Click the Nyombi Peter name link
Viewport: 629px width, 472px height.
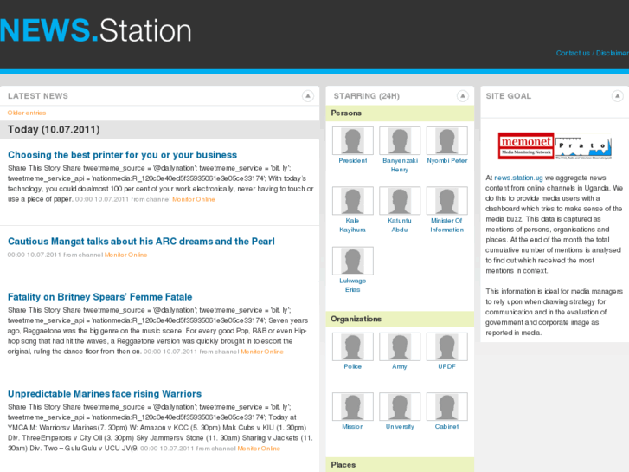click(x=447, y=161)
